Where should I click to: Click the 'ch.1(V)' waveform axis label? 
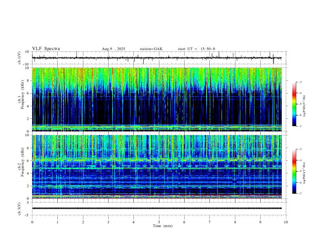(20, 58)
